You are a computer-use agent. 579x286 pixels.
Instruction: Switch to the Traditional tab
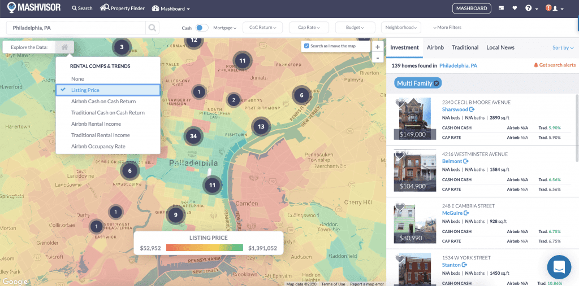[x=465, y=47]
